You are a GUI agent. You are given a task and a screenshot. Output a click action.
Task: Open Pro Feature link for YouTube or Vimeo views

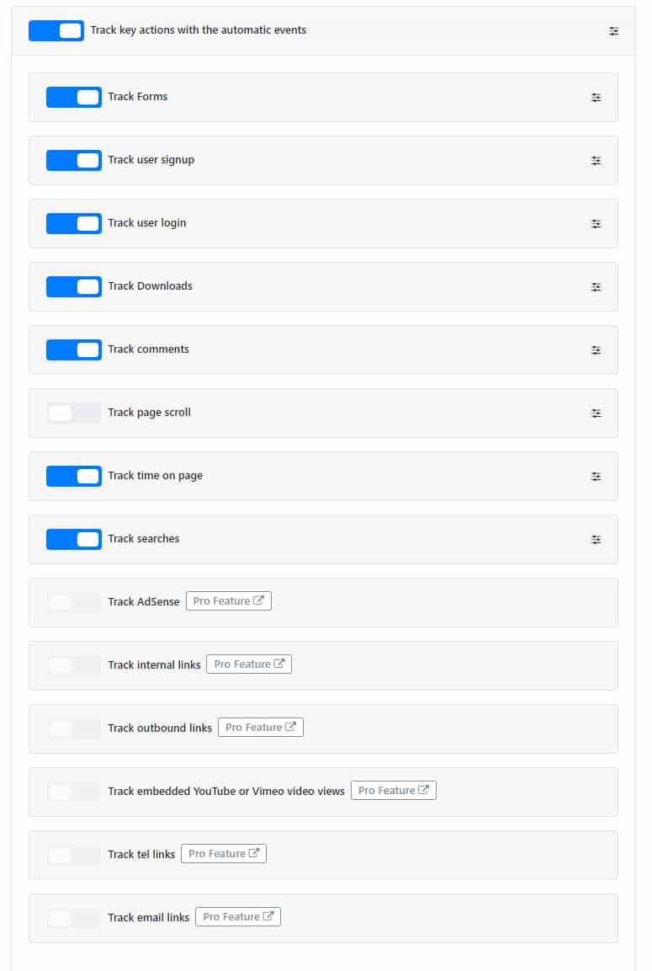coord(394,790)
